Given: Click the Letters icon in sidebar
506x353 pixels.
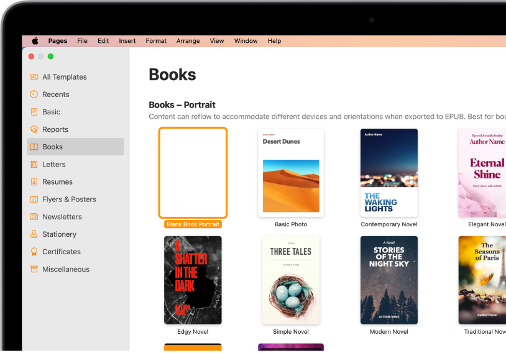Looking at the screenshot, I should pos(34,164).
